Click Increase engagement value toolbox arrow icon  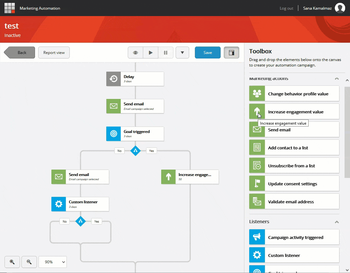click(257, 111)
